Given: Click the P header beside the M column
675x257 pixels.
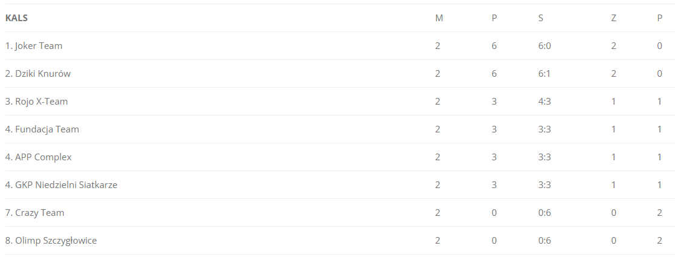Looking at the screenshot, I should pyautogui.click(x=494, y=18).
